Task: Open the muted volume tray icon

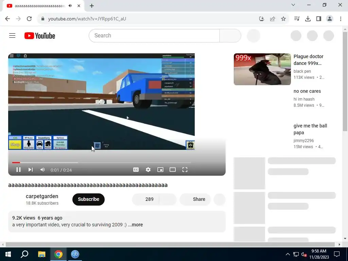Action: [304, 254]
